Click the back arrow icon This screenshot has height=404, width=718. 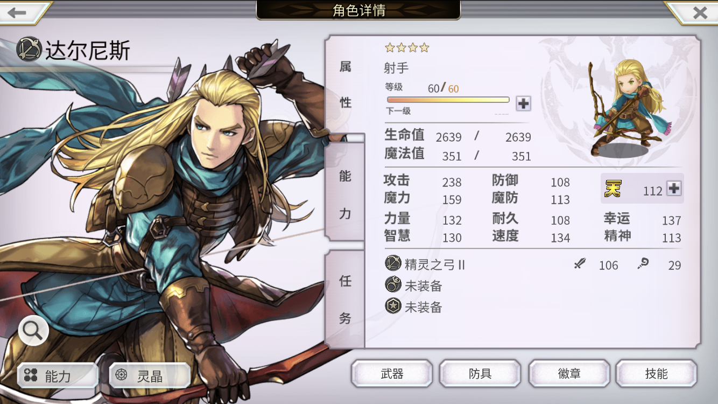[x=17, y=12]
